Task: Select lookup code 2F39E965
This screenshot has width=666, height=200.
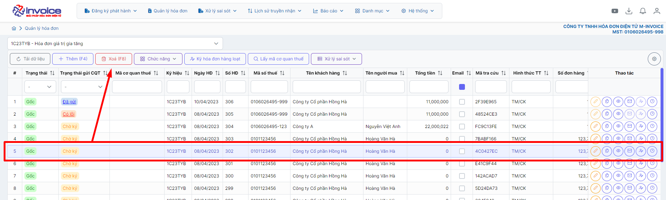Action: [x=486, y=102]
